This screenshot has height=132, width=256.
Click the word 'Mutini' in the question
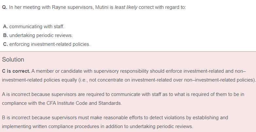(102, 7)
